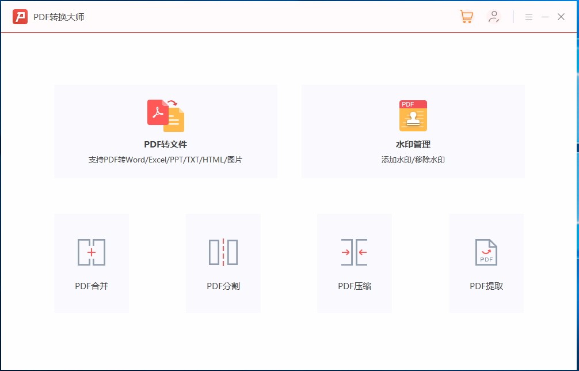Close the PDF转换大师 window
The width and height of the screenshot is (579, 371).
click(x=561, y=17)
